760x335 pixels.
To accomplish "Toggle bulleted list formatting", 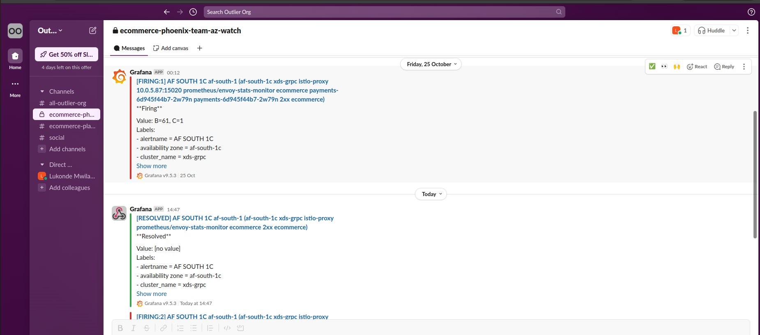I will [193, 328].
